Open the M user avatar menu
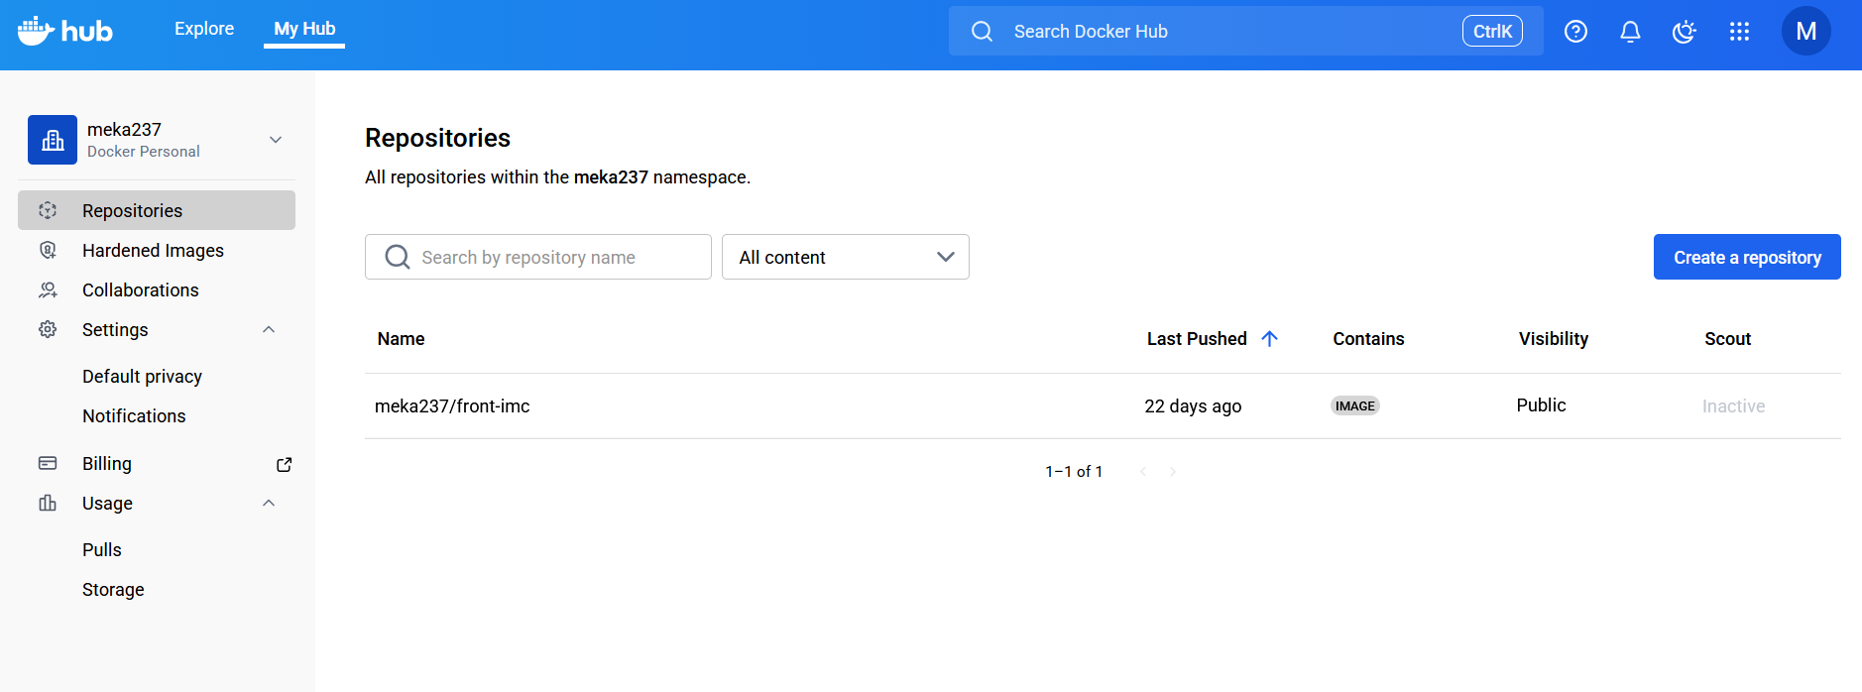 (x=1805, y=32)
